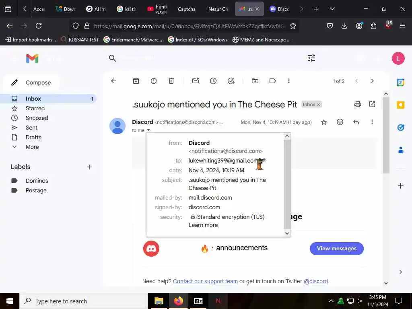Switch to the Nezur Ch browser tab

point(218,9)
